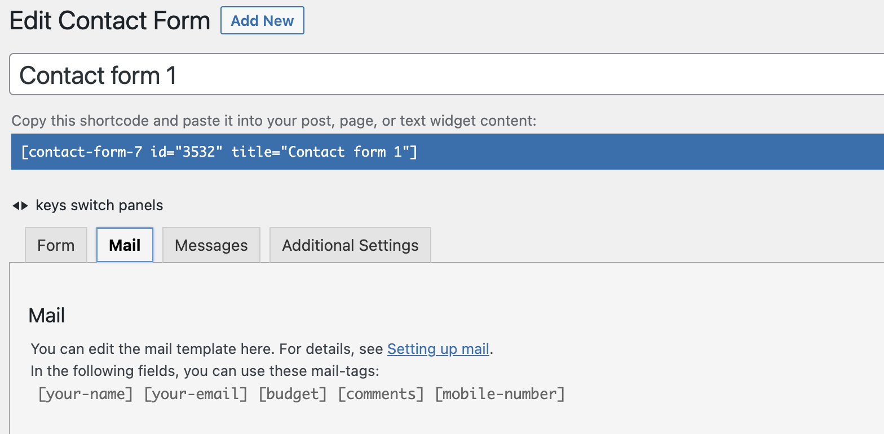Viewport: 884px width, 434px height.
Task: Select the Mail tab
Action: pos(125,245)
